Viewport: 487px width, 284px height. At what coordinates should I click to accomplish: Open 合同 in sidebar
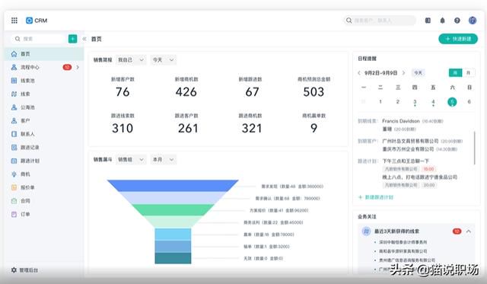point(44,201)
